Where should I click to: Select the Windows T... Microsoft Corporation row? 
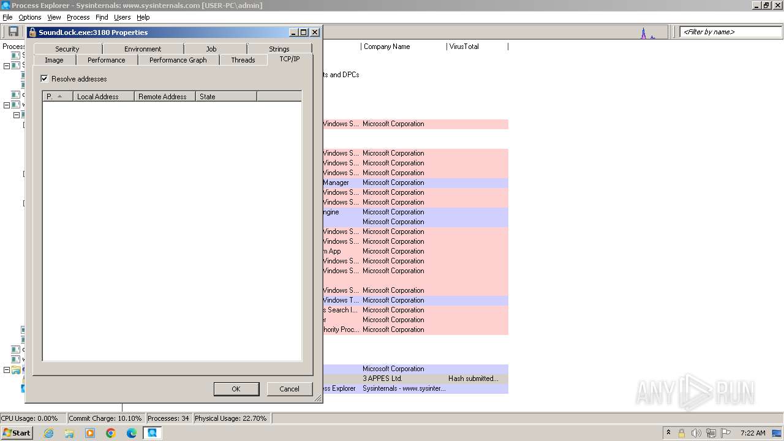coord(415,300)
